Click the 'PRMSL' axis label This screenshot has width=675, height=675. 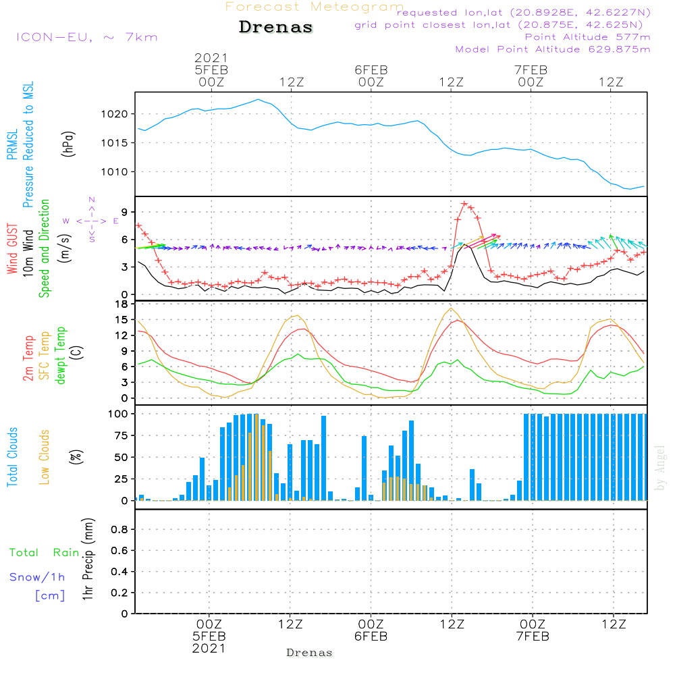click(12, 144)
